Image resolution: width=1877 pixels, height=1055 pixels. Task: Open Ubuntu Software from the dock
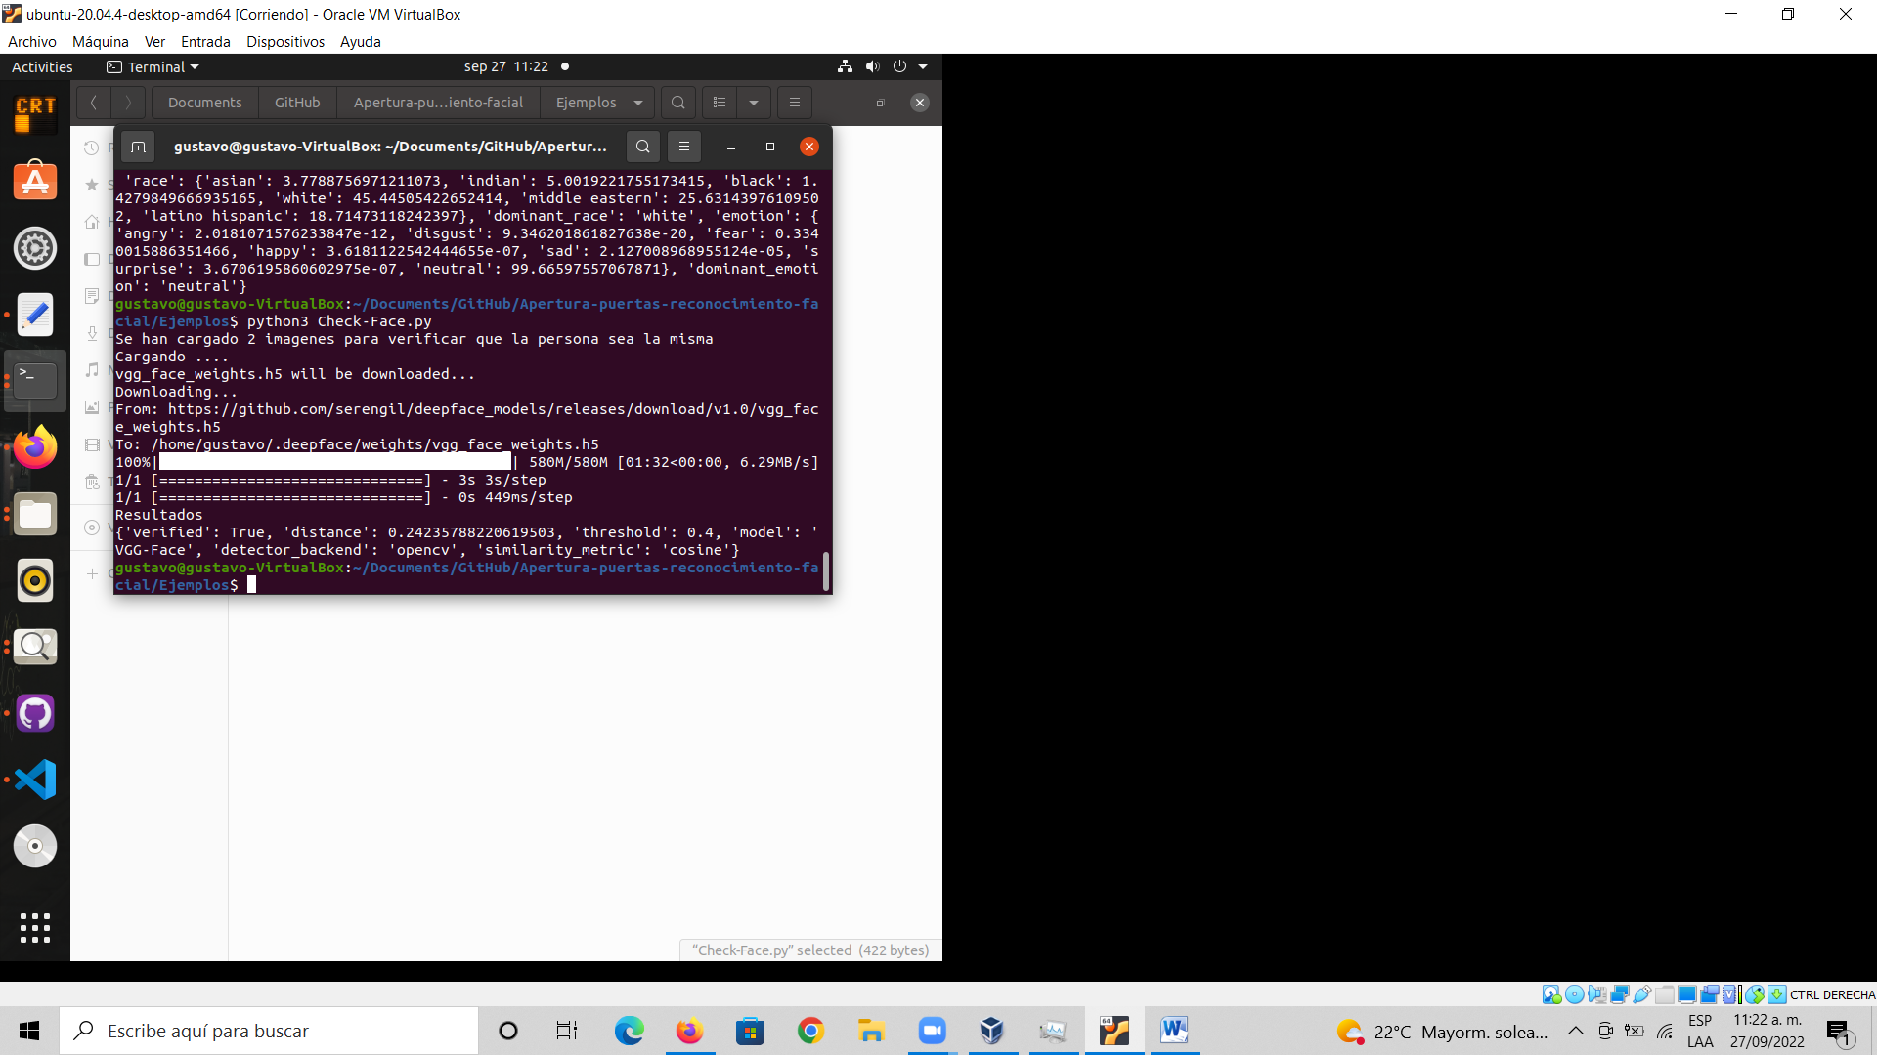click(x=34, y=181)
